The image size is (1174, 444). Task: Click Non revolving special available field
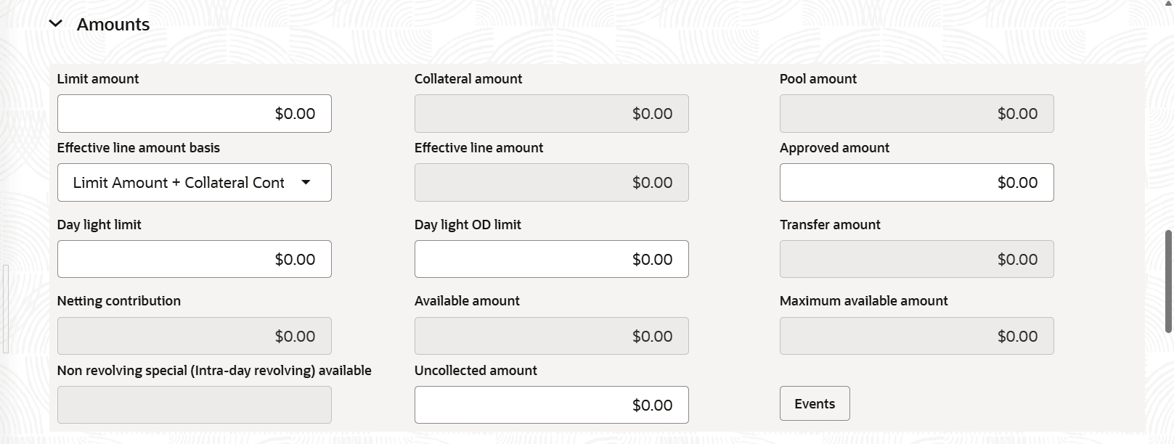click(x=194, y=406)
